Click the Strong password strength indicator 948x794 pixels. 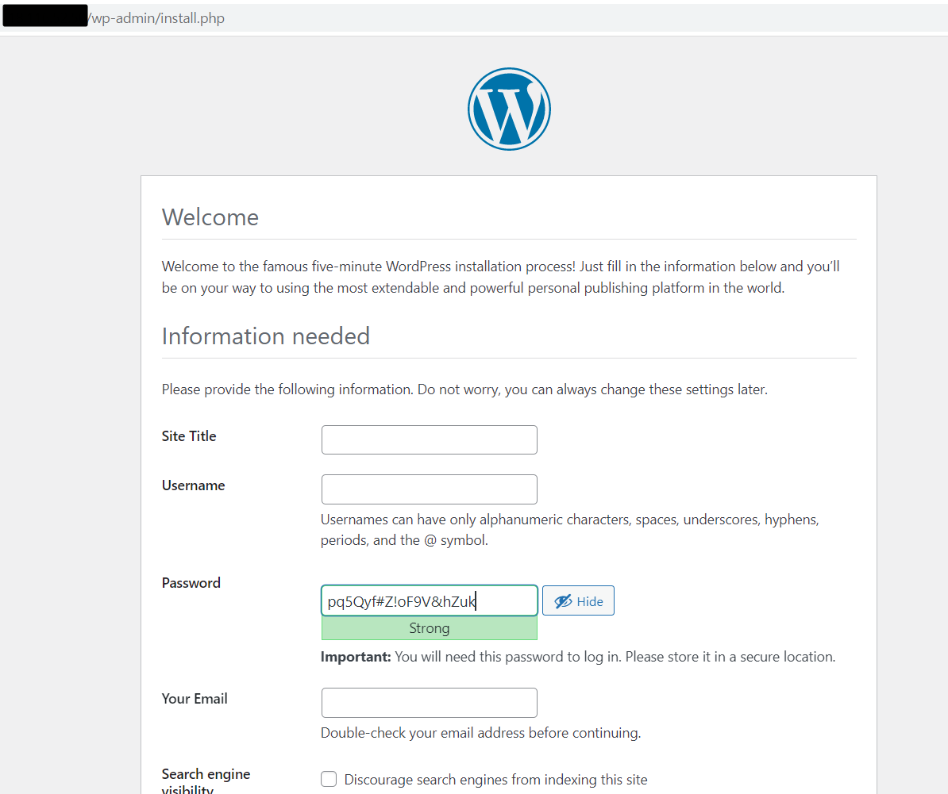[430, 628]
